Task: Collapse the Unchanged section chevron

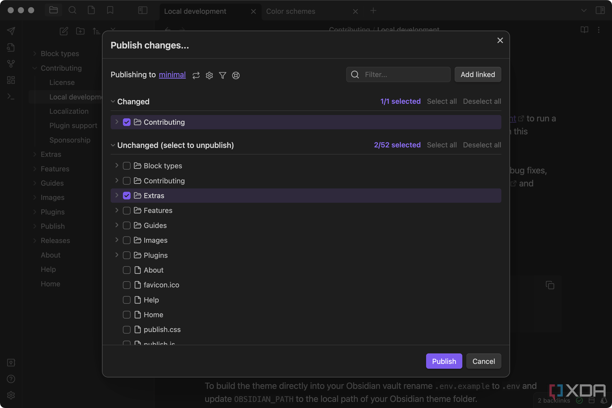Action: (113, 145)
